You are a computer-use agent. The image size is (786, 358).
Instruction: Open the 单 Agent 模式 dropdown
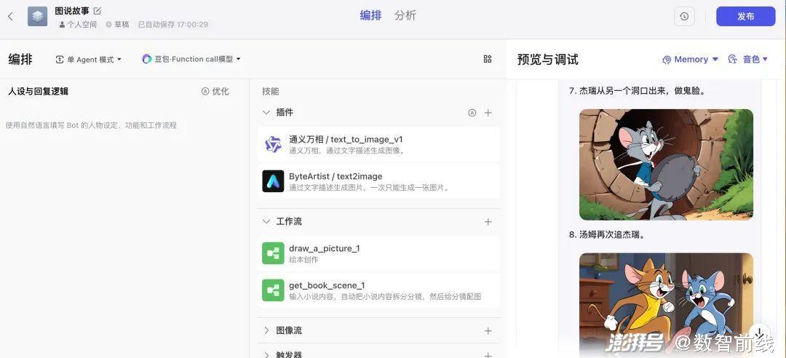(89, 60)
